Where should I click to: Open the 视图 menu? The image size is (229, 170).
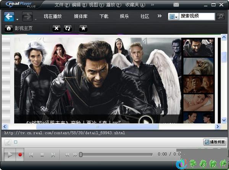[97, 5]
